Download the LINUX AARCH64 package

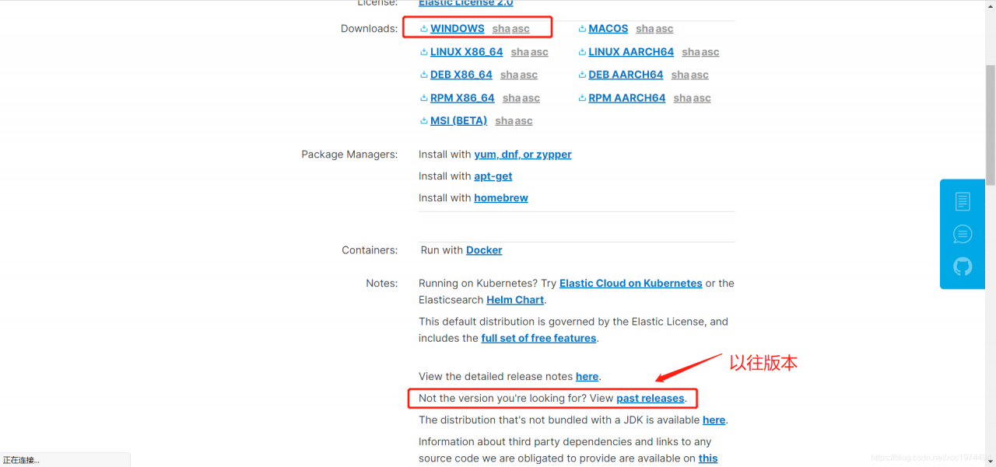(x=631, y=52)
